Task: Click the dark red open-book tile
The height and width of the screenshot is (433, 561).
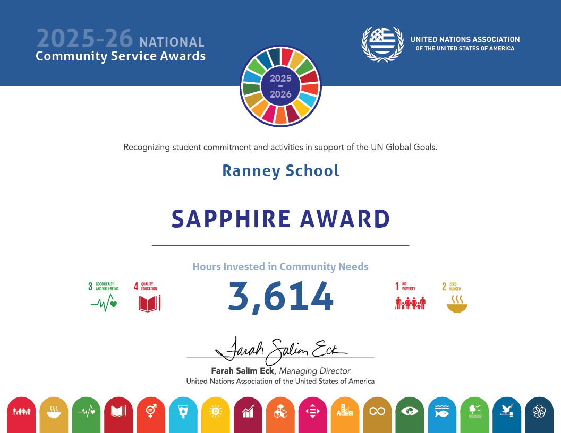Action: coord(118,415)
